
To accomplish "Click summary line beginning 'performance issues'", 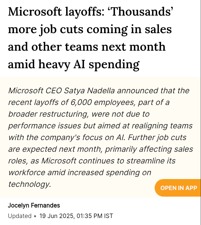I will (100, 126).
